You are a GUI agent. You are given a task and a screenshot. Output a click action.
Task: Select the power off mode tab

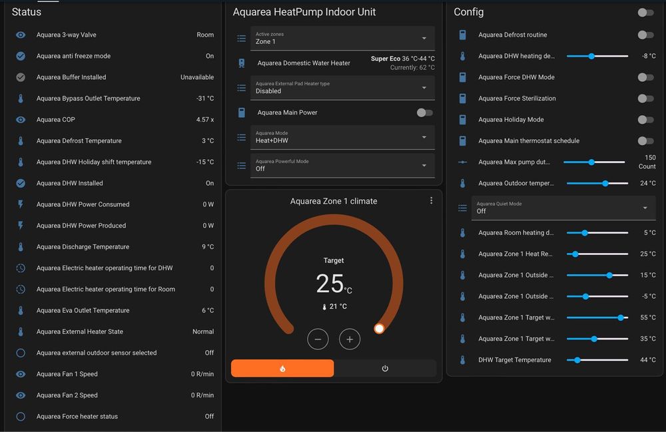[385, 368]
